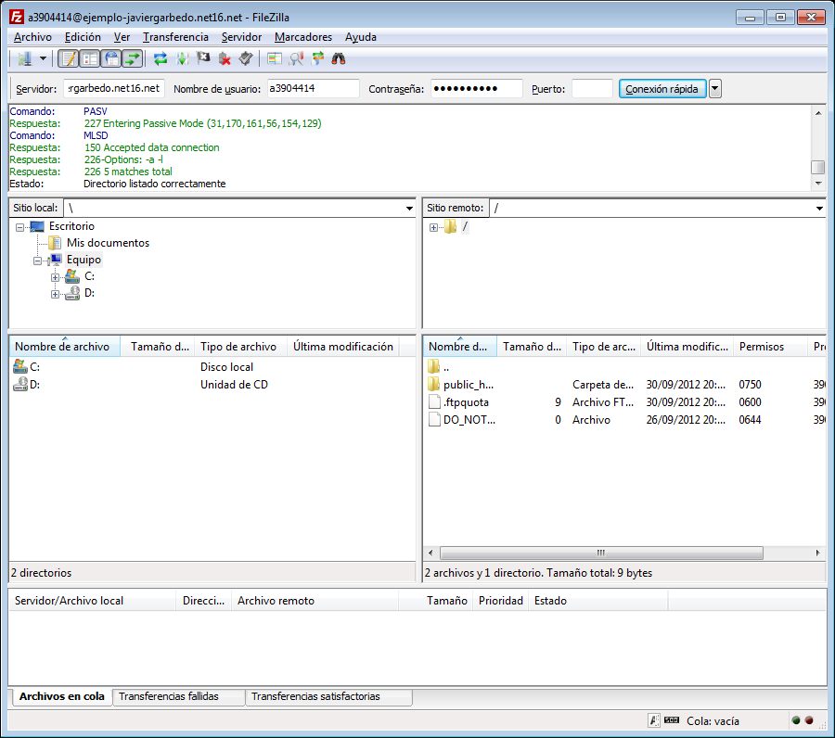Refresh the file and folder lists
This screenshot has height=738, width=835.
(x=161, y=59)
